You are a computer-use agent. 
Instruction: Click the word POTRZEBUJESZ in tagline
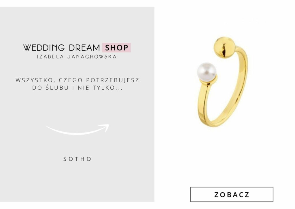tap(113, 80)
